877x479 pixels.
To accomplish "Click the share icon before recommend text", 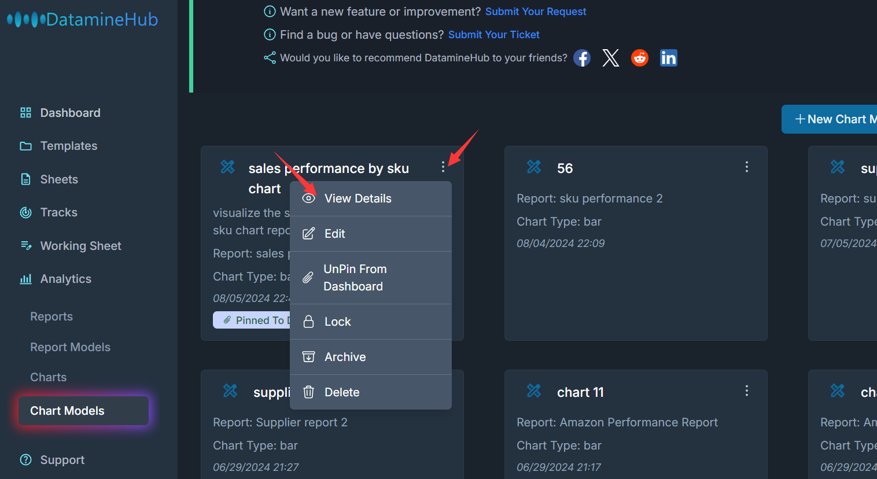I will coord(270,58).
